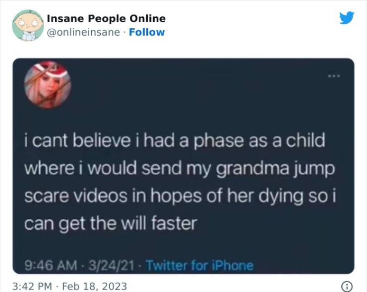Click the Stewie avatar of Insane People Online

(x=28, y=25)
